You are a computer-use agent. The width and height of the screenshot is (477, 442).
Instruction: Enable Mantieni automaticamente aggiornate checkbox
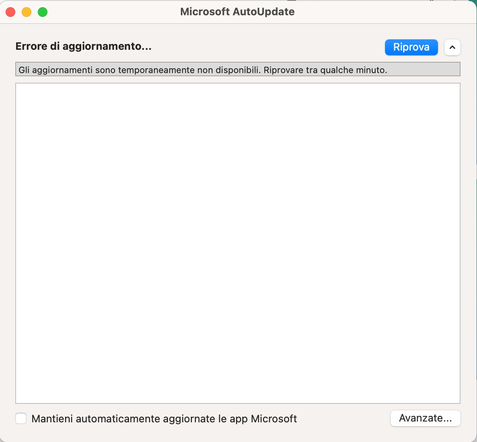21,418
